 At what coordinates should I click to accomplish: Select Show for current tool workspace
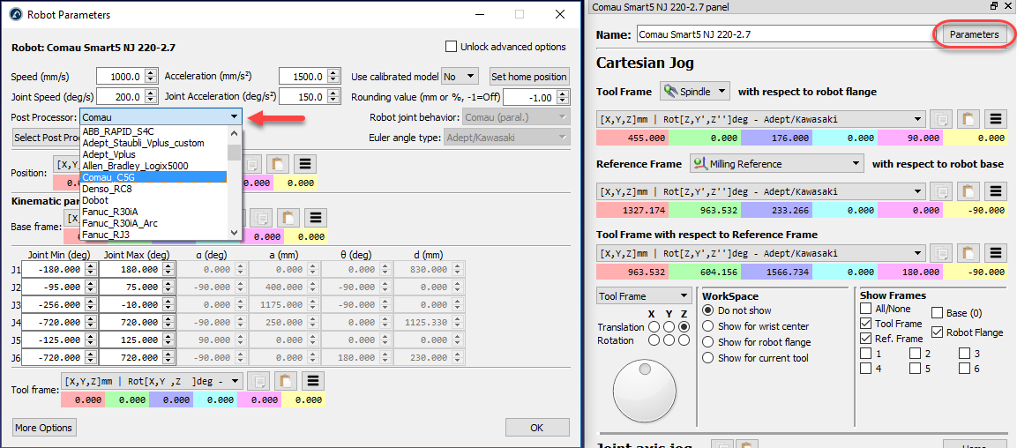coord(707,358)
